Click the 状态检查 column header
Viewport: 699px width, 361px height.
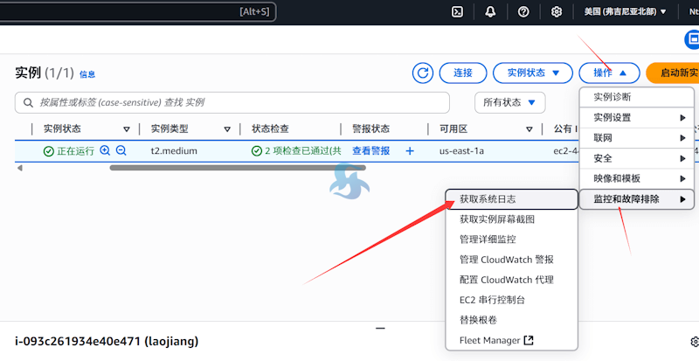[x=270, y=129]
